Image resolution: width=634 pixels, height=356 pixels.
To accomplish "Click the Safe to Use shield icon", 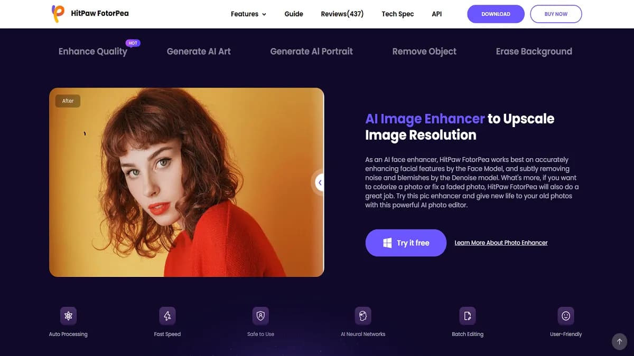I will (x=260, y=316).
